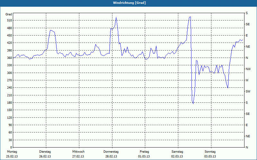Select the 90 axis value
This screenshot has width=257, height=160.
(x=10, y=125)
